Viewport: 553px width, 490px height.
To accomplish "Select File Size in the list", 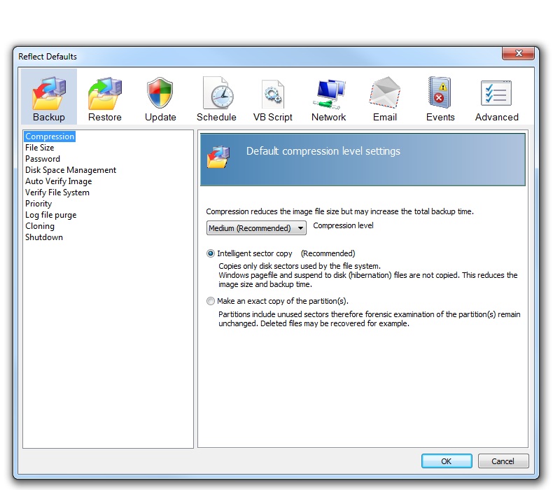I will 40,148.
